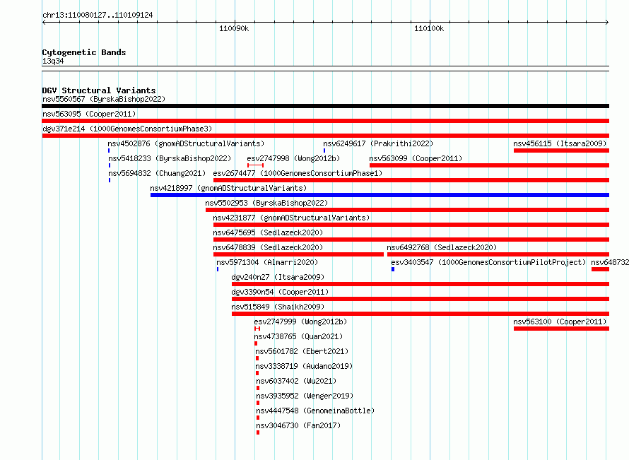
Task: Select the blue nsv4218997 variant bar
Action: coord(380,195)
